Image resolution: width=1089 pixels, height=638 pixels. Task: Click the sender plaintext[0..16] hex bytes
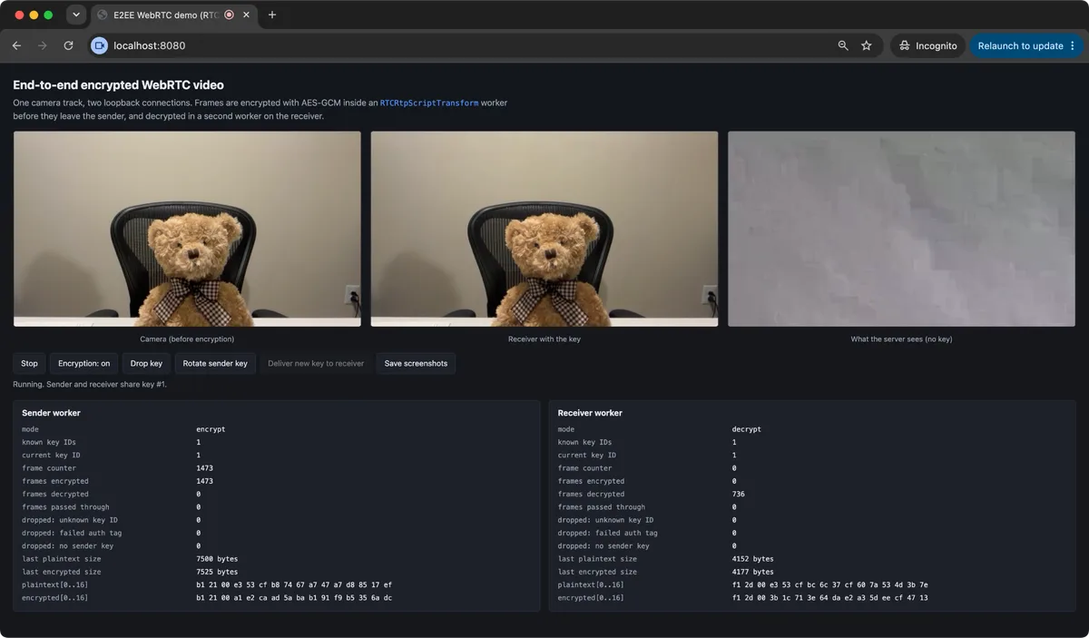coord(294,585)
